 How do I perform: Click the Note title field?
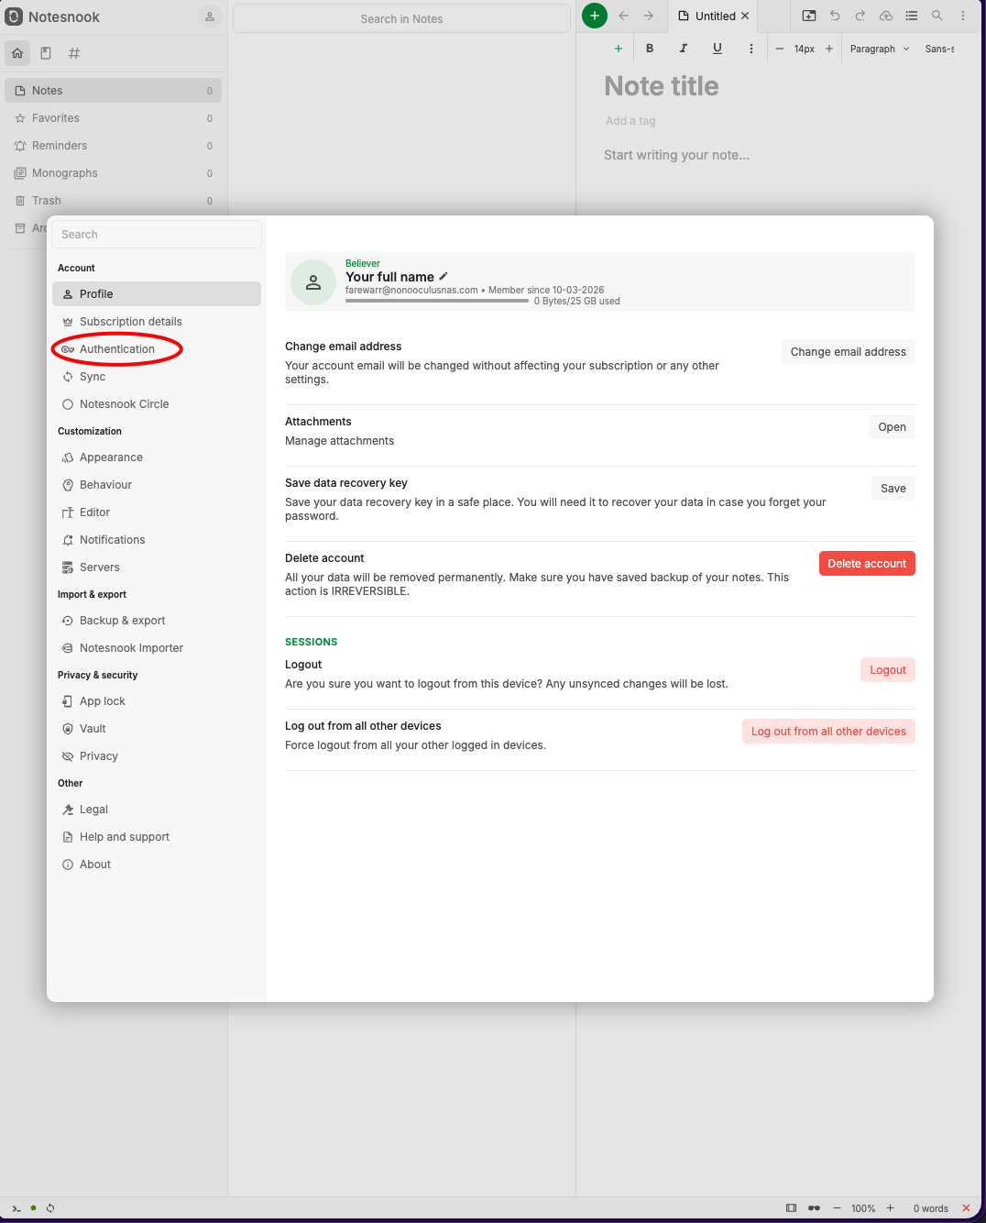tap(662, 86)
